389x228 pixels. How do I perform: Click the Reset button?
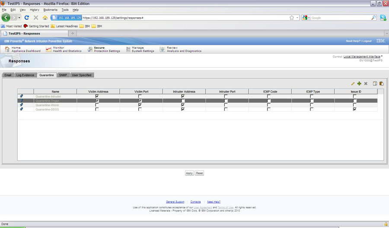[x=199, y=173]
